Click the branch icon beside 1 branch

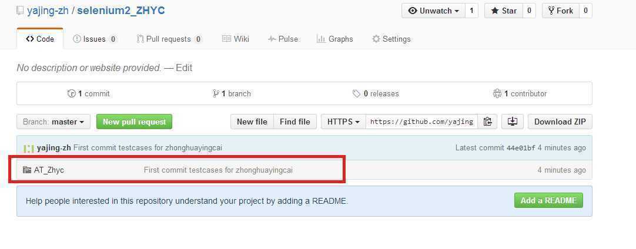point(216,94)
